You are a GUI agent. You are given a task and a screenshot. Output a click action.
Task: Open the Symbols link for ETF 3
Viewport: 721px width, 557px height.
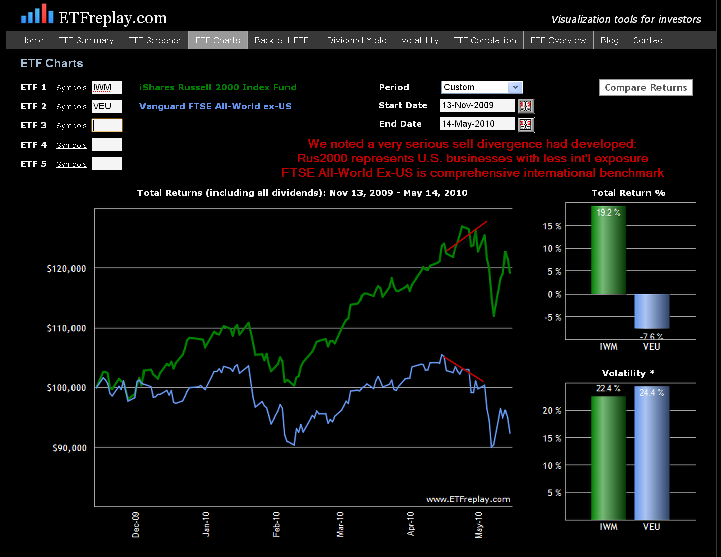point(71,126)
